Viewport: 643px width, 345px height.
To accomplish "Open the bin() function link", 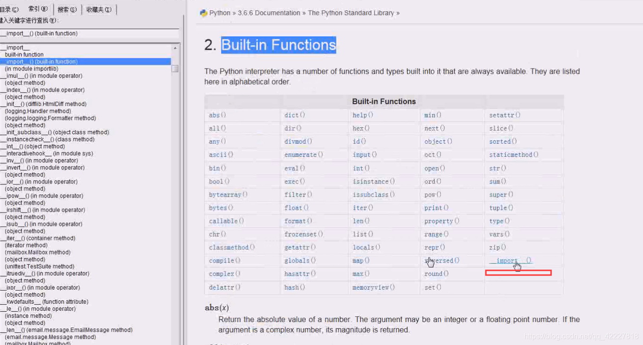I will tap(218, 168).
